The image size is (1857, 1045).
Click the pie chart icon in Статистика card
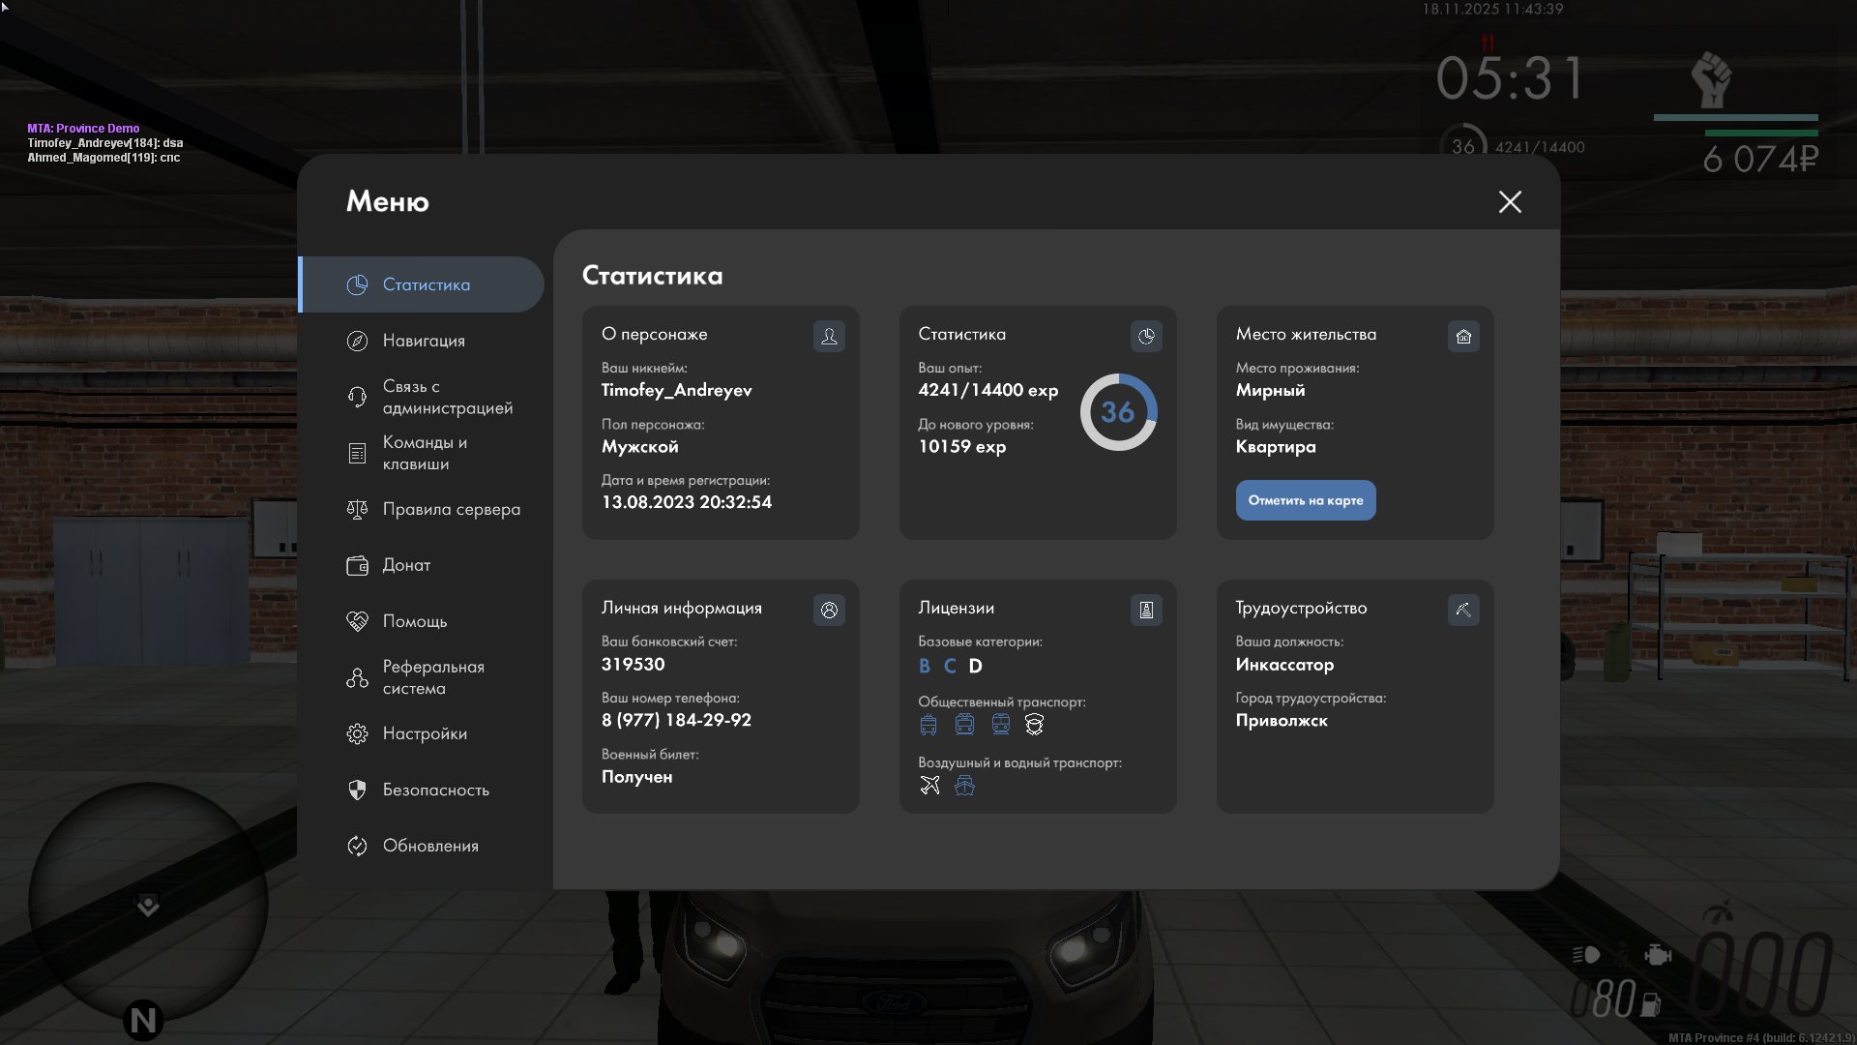click(x=1146, y=336)
